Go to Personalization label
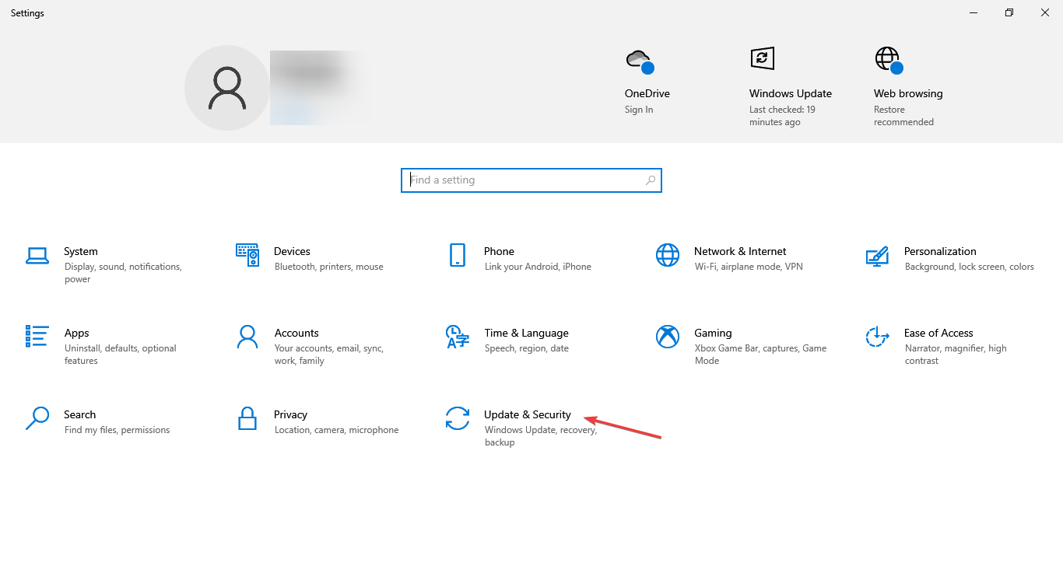This screenshot has height=566, width=1063. tap(940, 251)
